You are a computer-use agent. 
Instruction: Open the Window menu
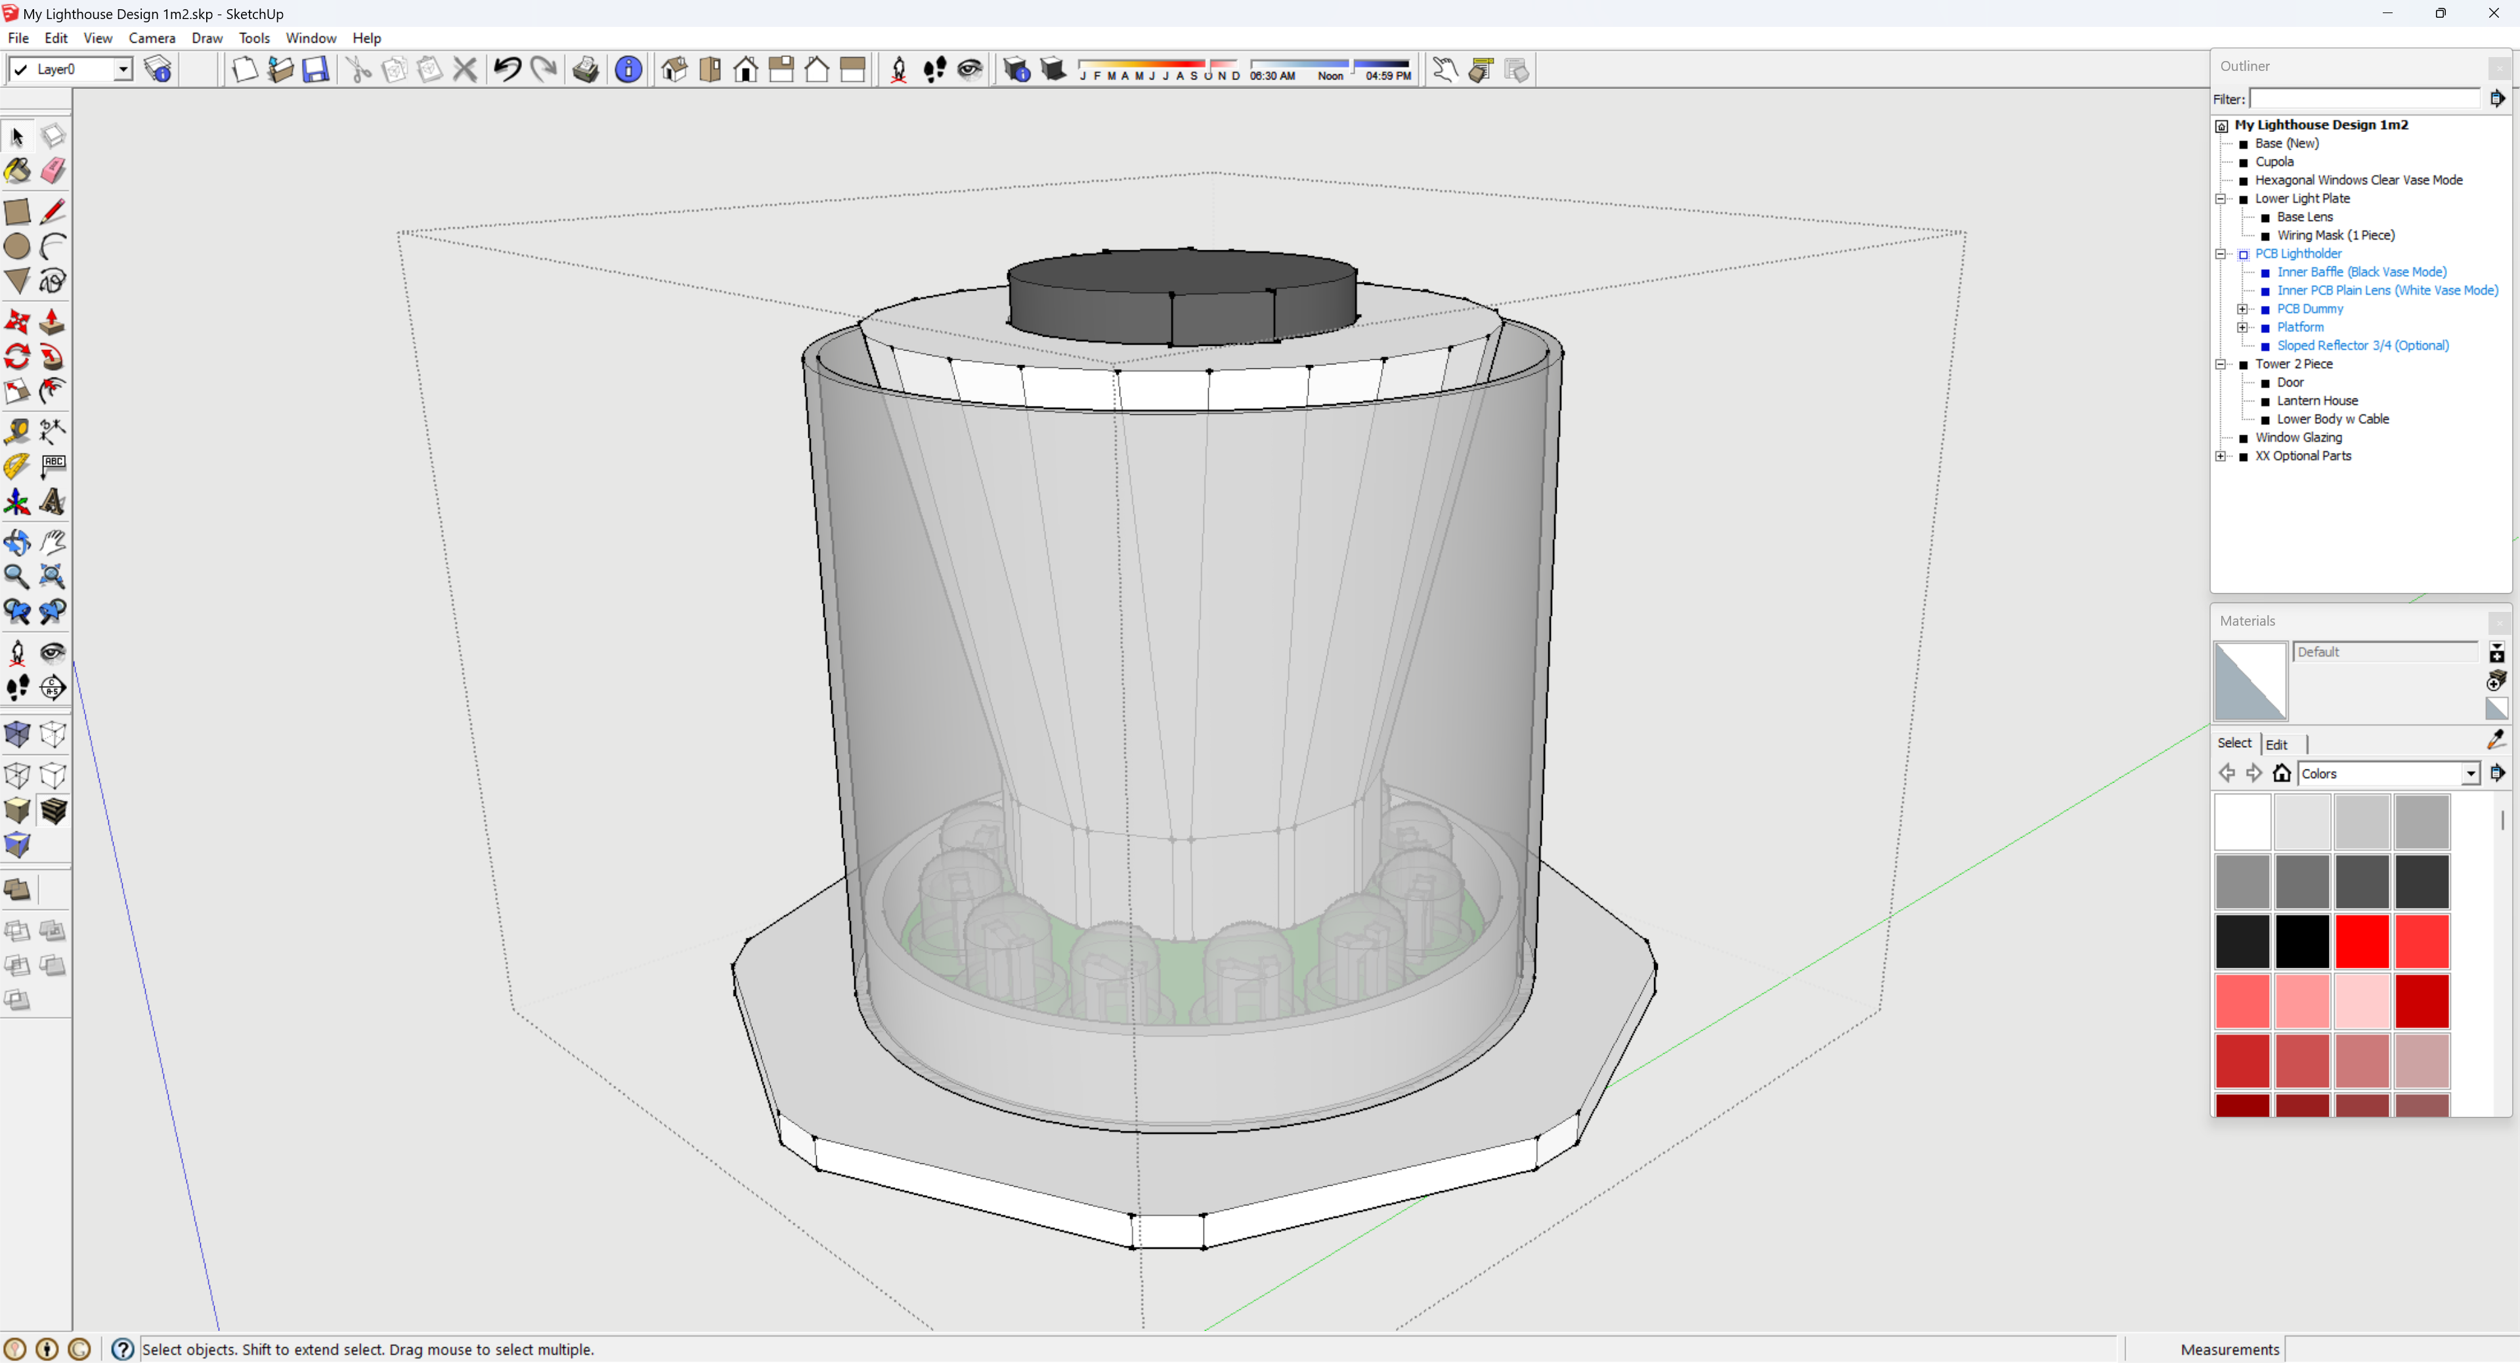[x=310, y=38]
